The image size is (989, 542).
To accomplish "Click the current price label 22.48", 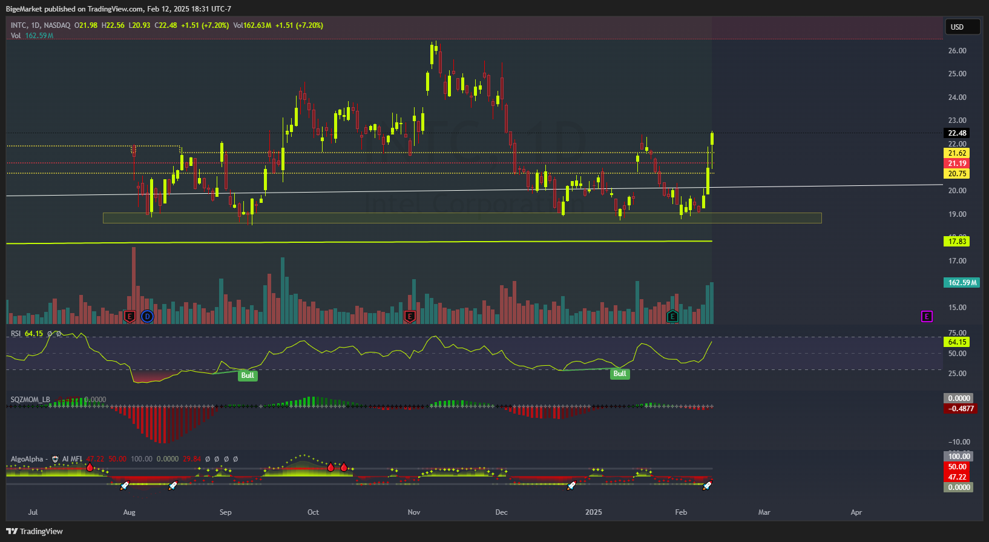I will (957, 133).
